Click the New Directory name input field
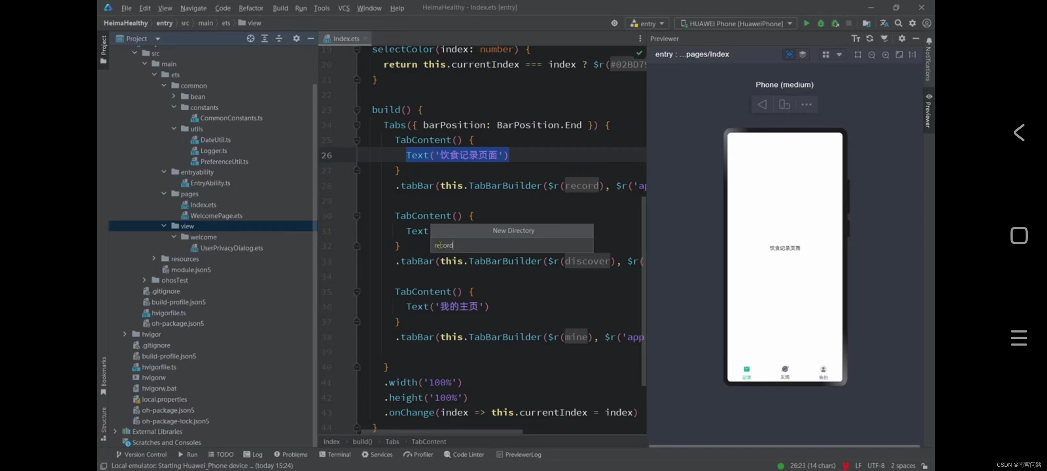1047x471 pixels. pyautogui.click(x=511, y=245)
